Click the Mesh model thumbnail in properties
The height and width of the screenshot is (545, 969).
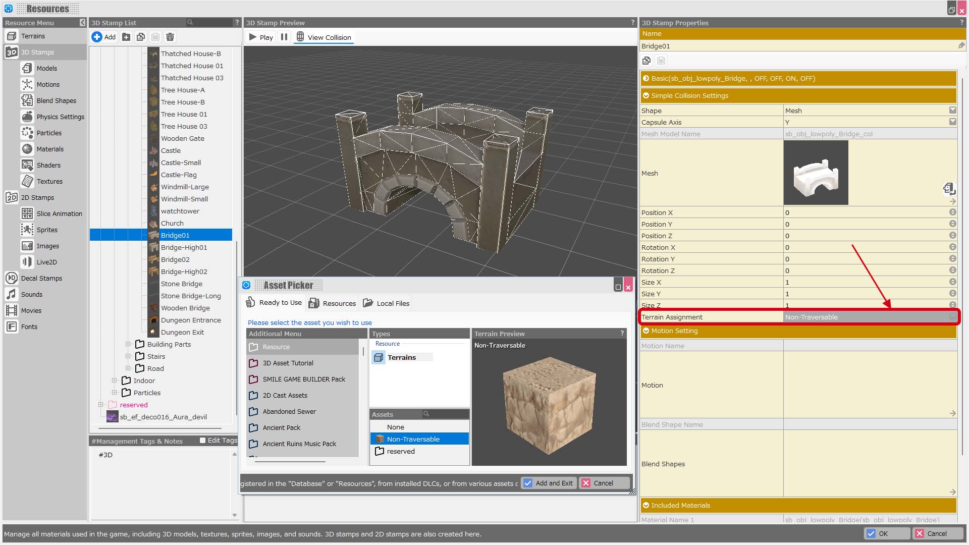click(x=816, y=173)
